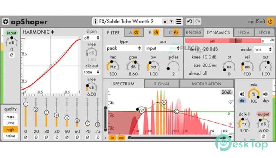Screen dimensions: 276x158
Task: Invert output phase with the ø icon
Action: 263,136
